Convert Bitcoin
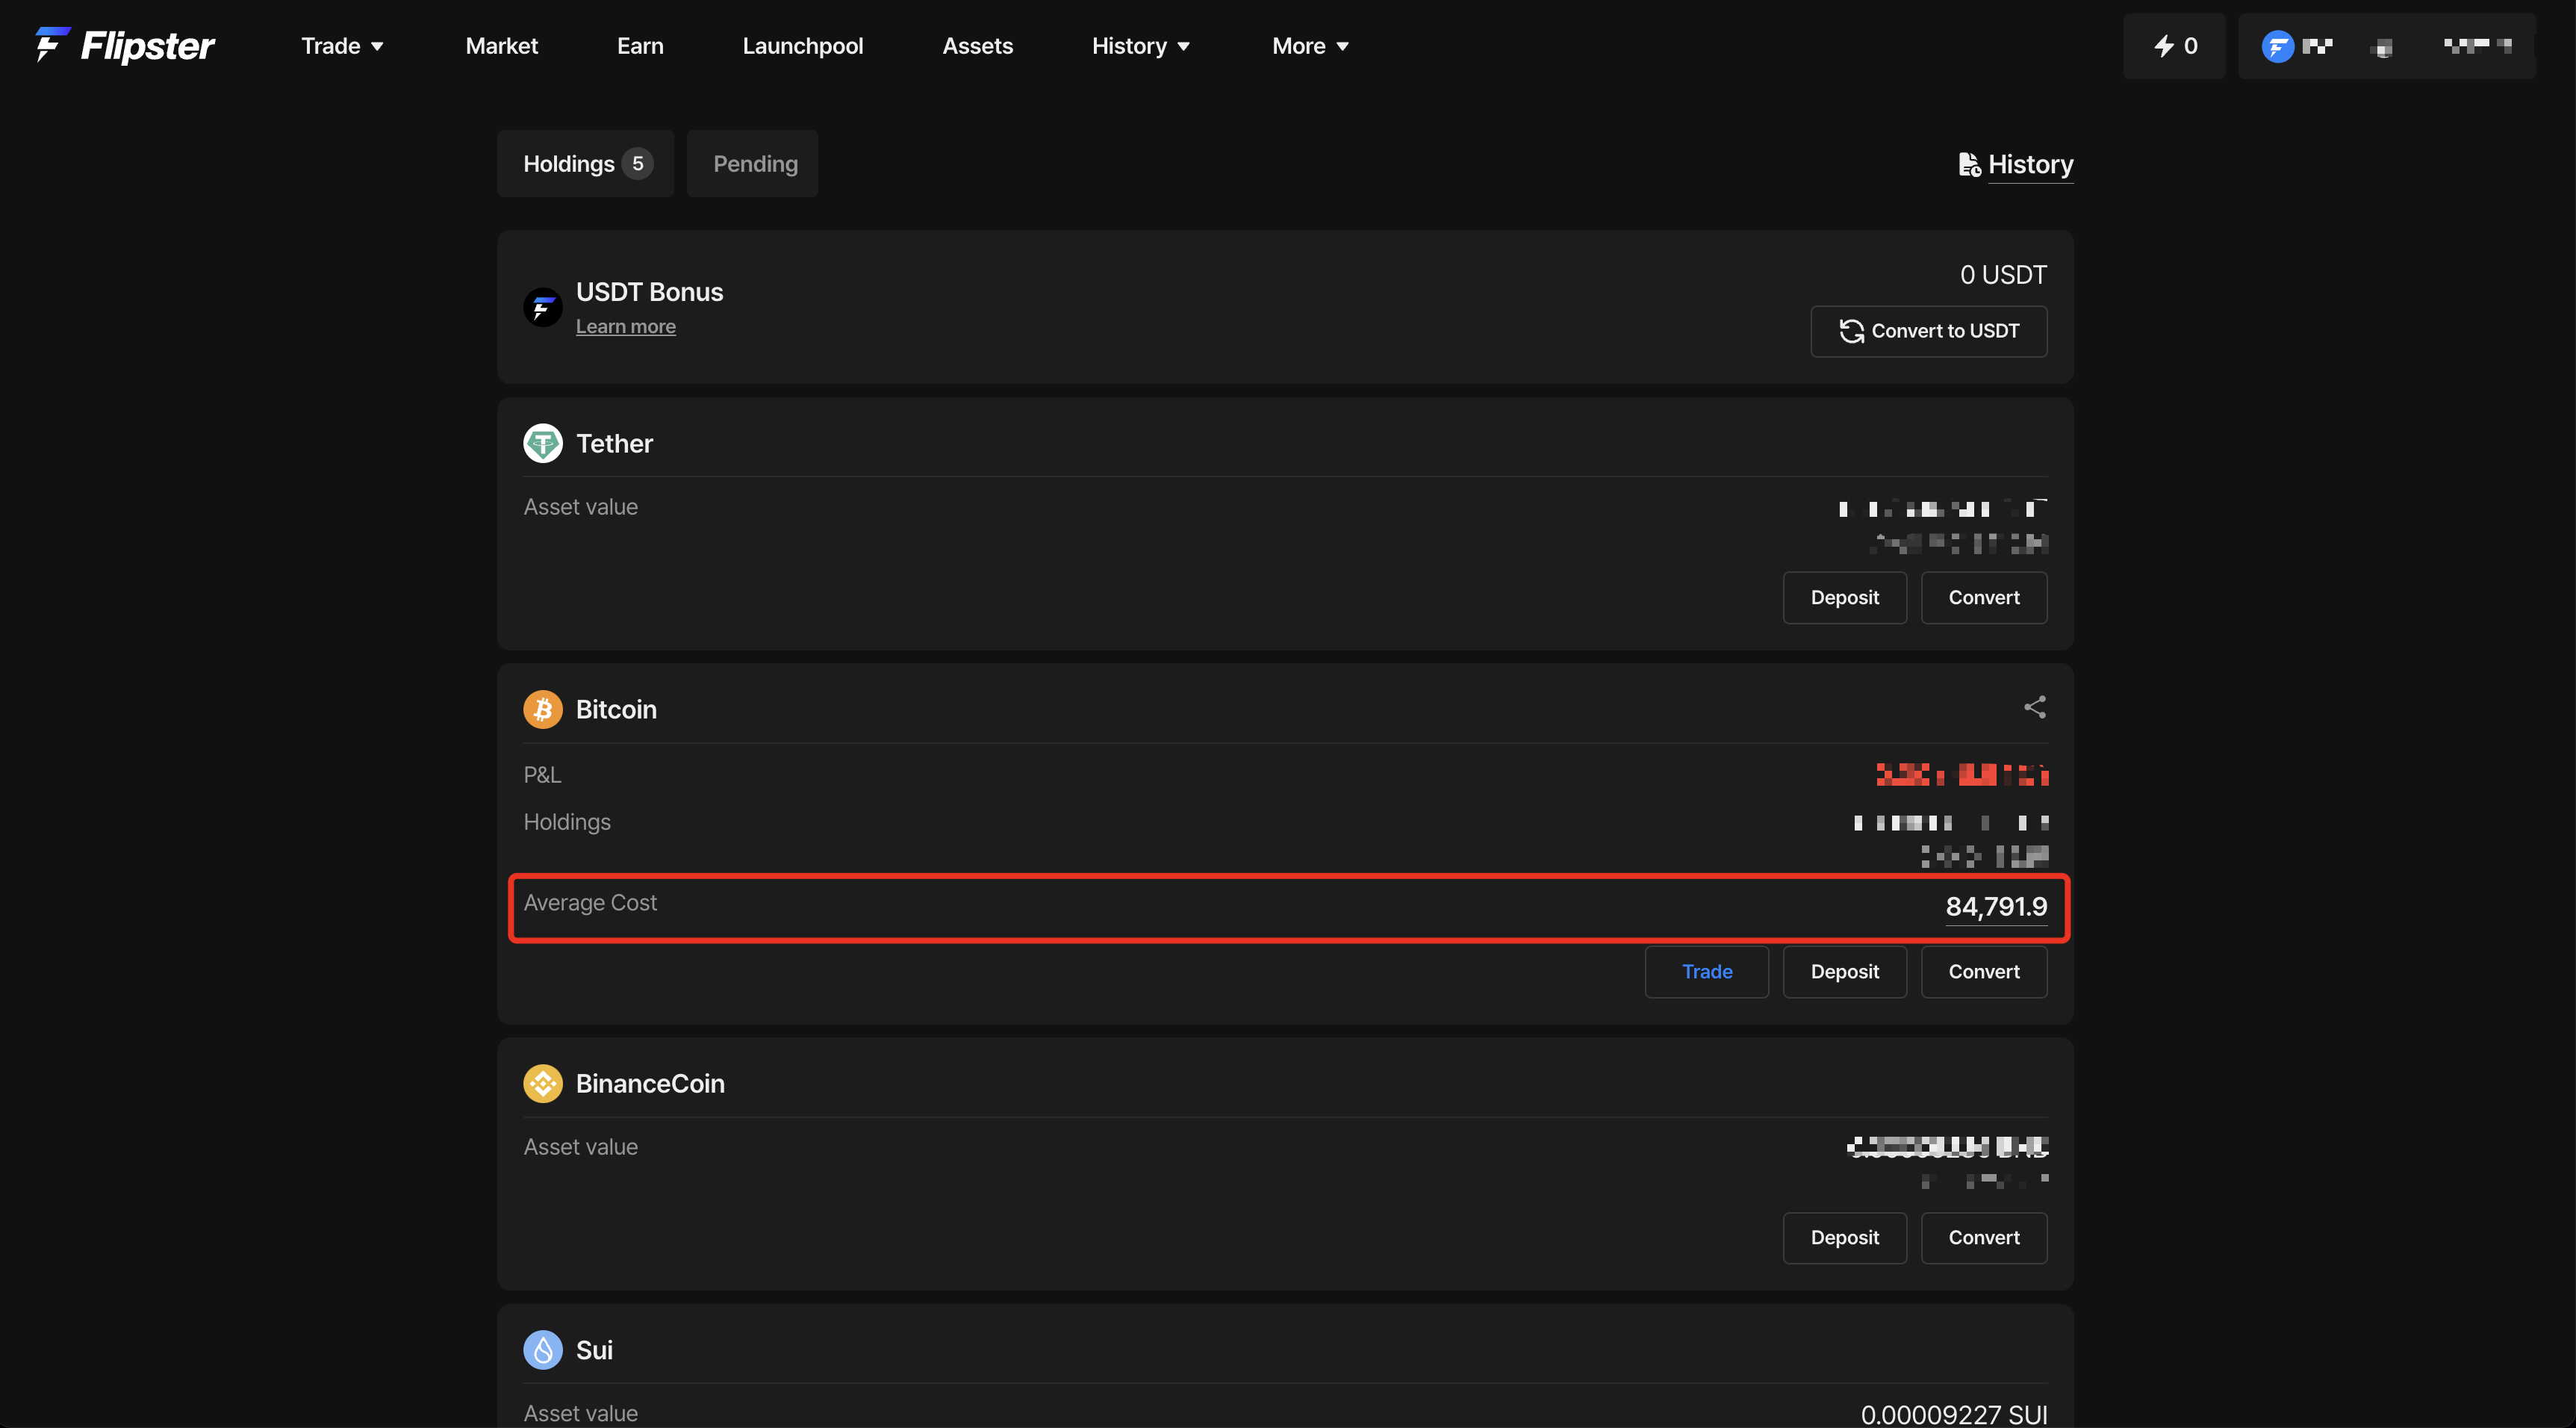Image resolution: width=2576 pixels, height=1428 pixels. click(x=1983, y=971)
